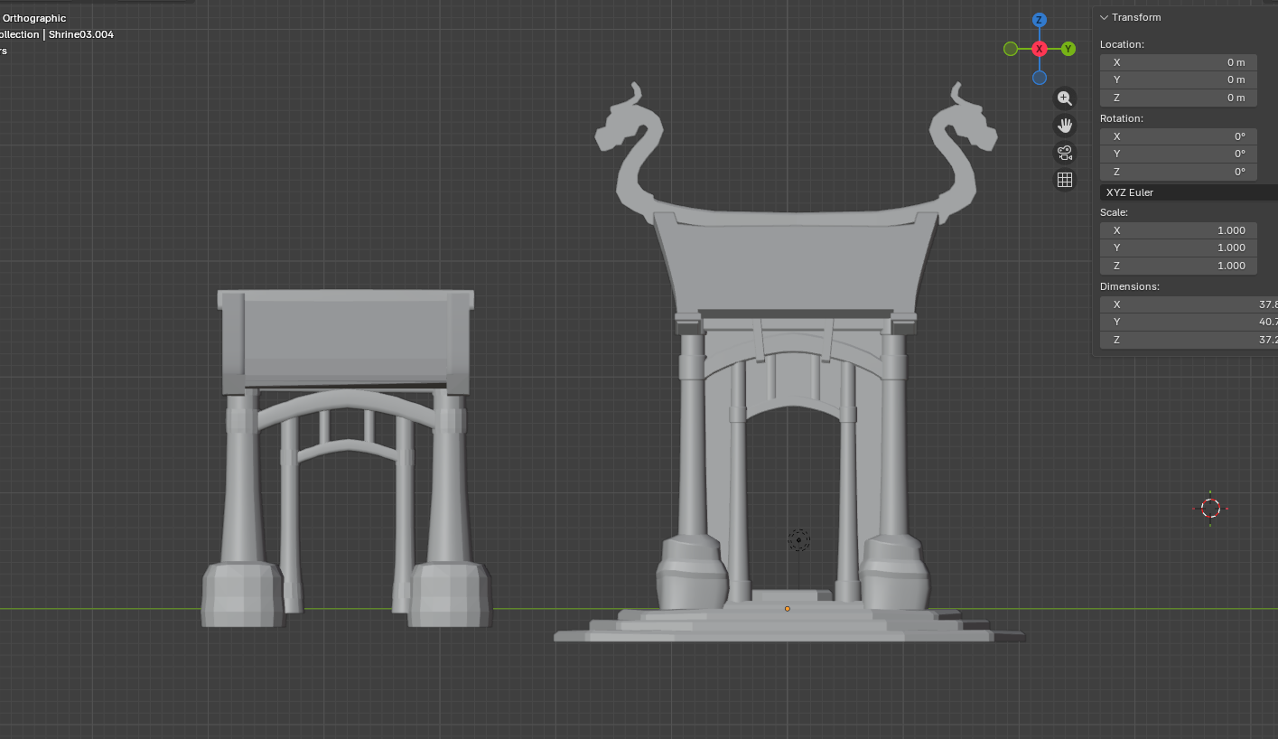This screenshot has height=739, width=1278.
Task: Click the magnifier zoom view icon
Action: click(1065, 98)
